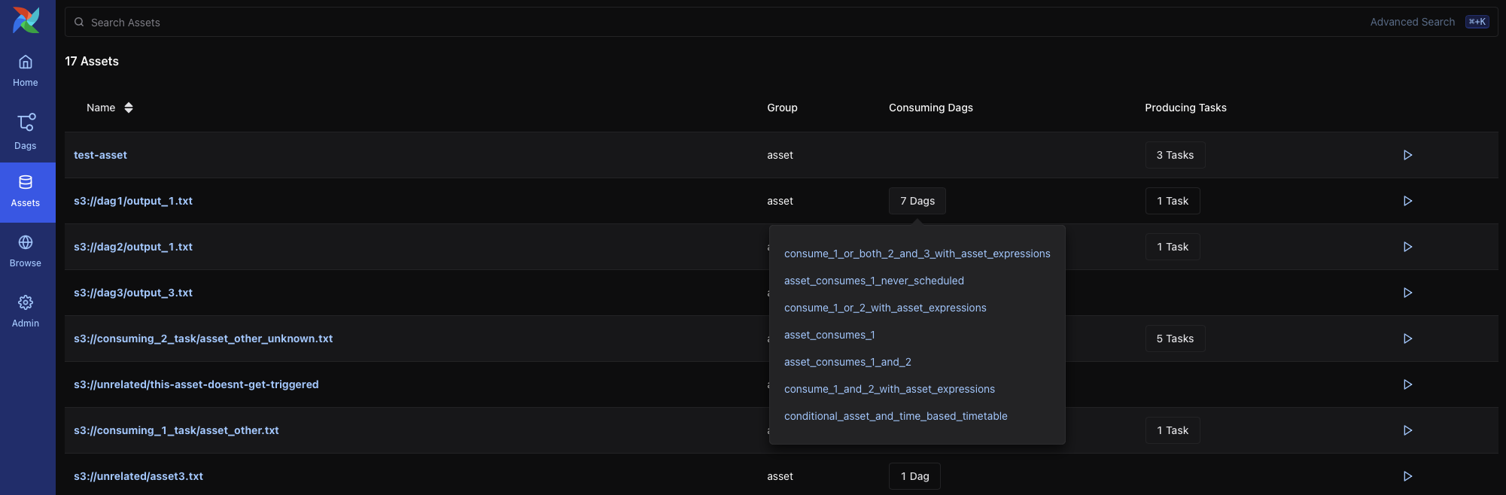Select the Assets tab in sidebar
The width and height of the screenshot is (1506, 495).
tap(26, 191)
